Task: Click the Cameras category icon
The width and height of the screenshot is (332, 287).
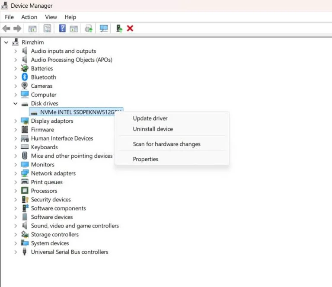Action: [25, 86]
